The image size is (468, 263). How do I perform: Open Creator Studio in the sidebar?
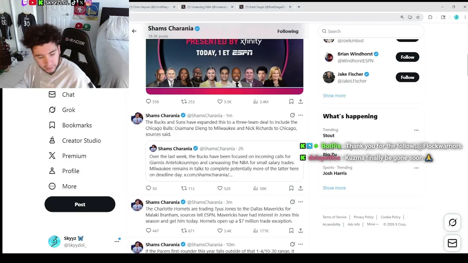click(75, 141)
